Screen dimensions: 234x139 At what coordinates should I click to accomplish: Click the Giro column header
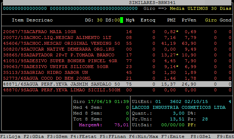(x=211, y=20)
